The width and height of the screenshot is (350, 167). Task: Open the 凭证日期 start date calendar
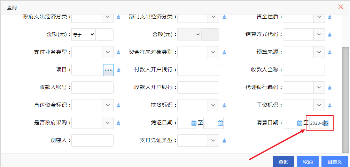pyautogui.click(x=194, y=123)
